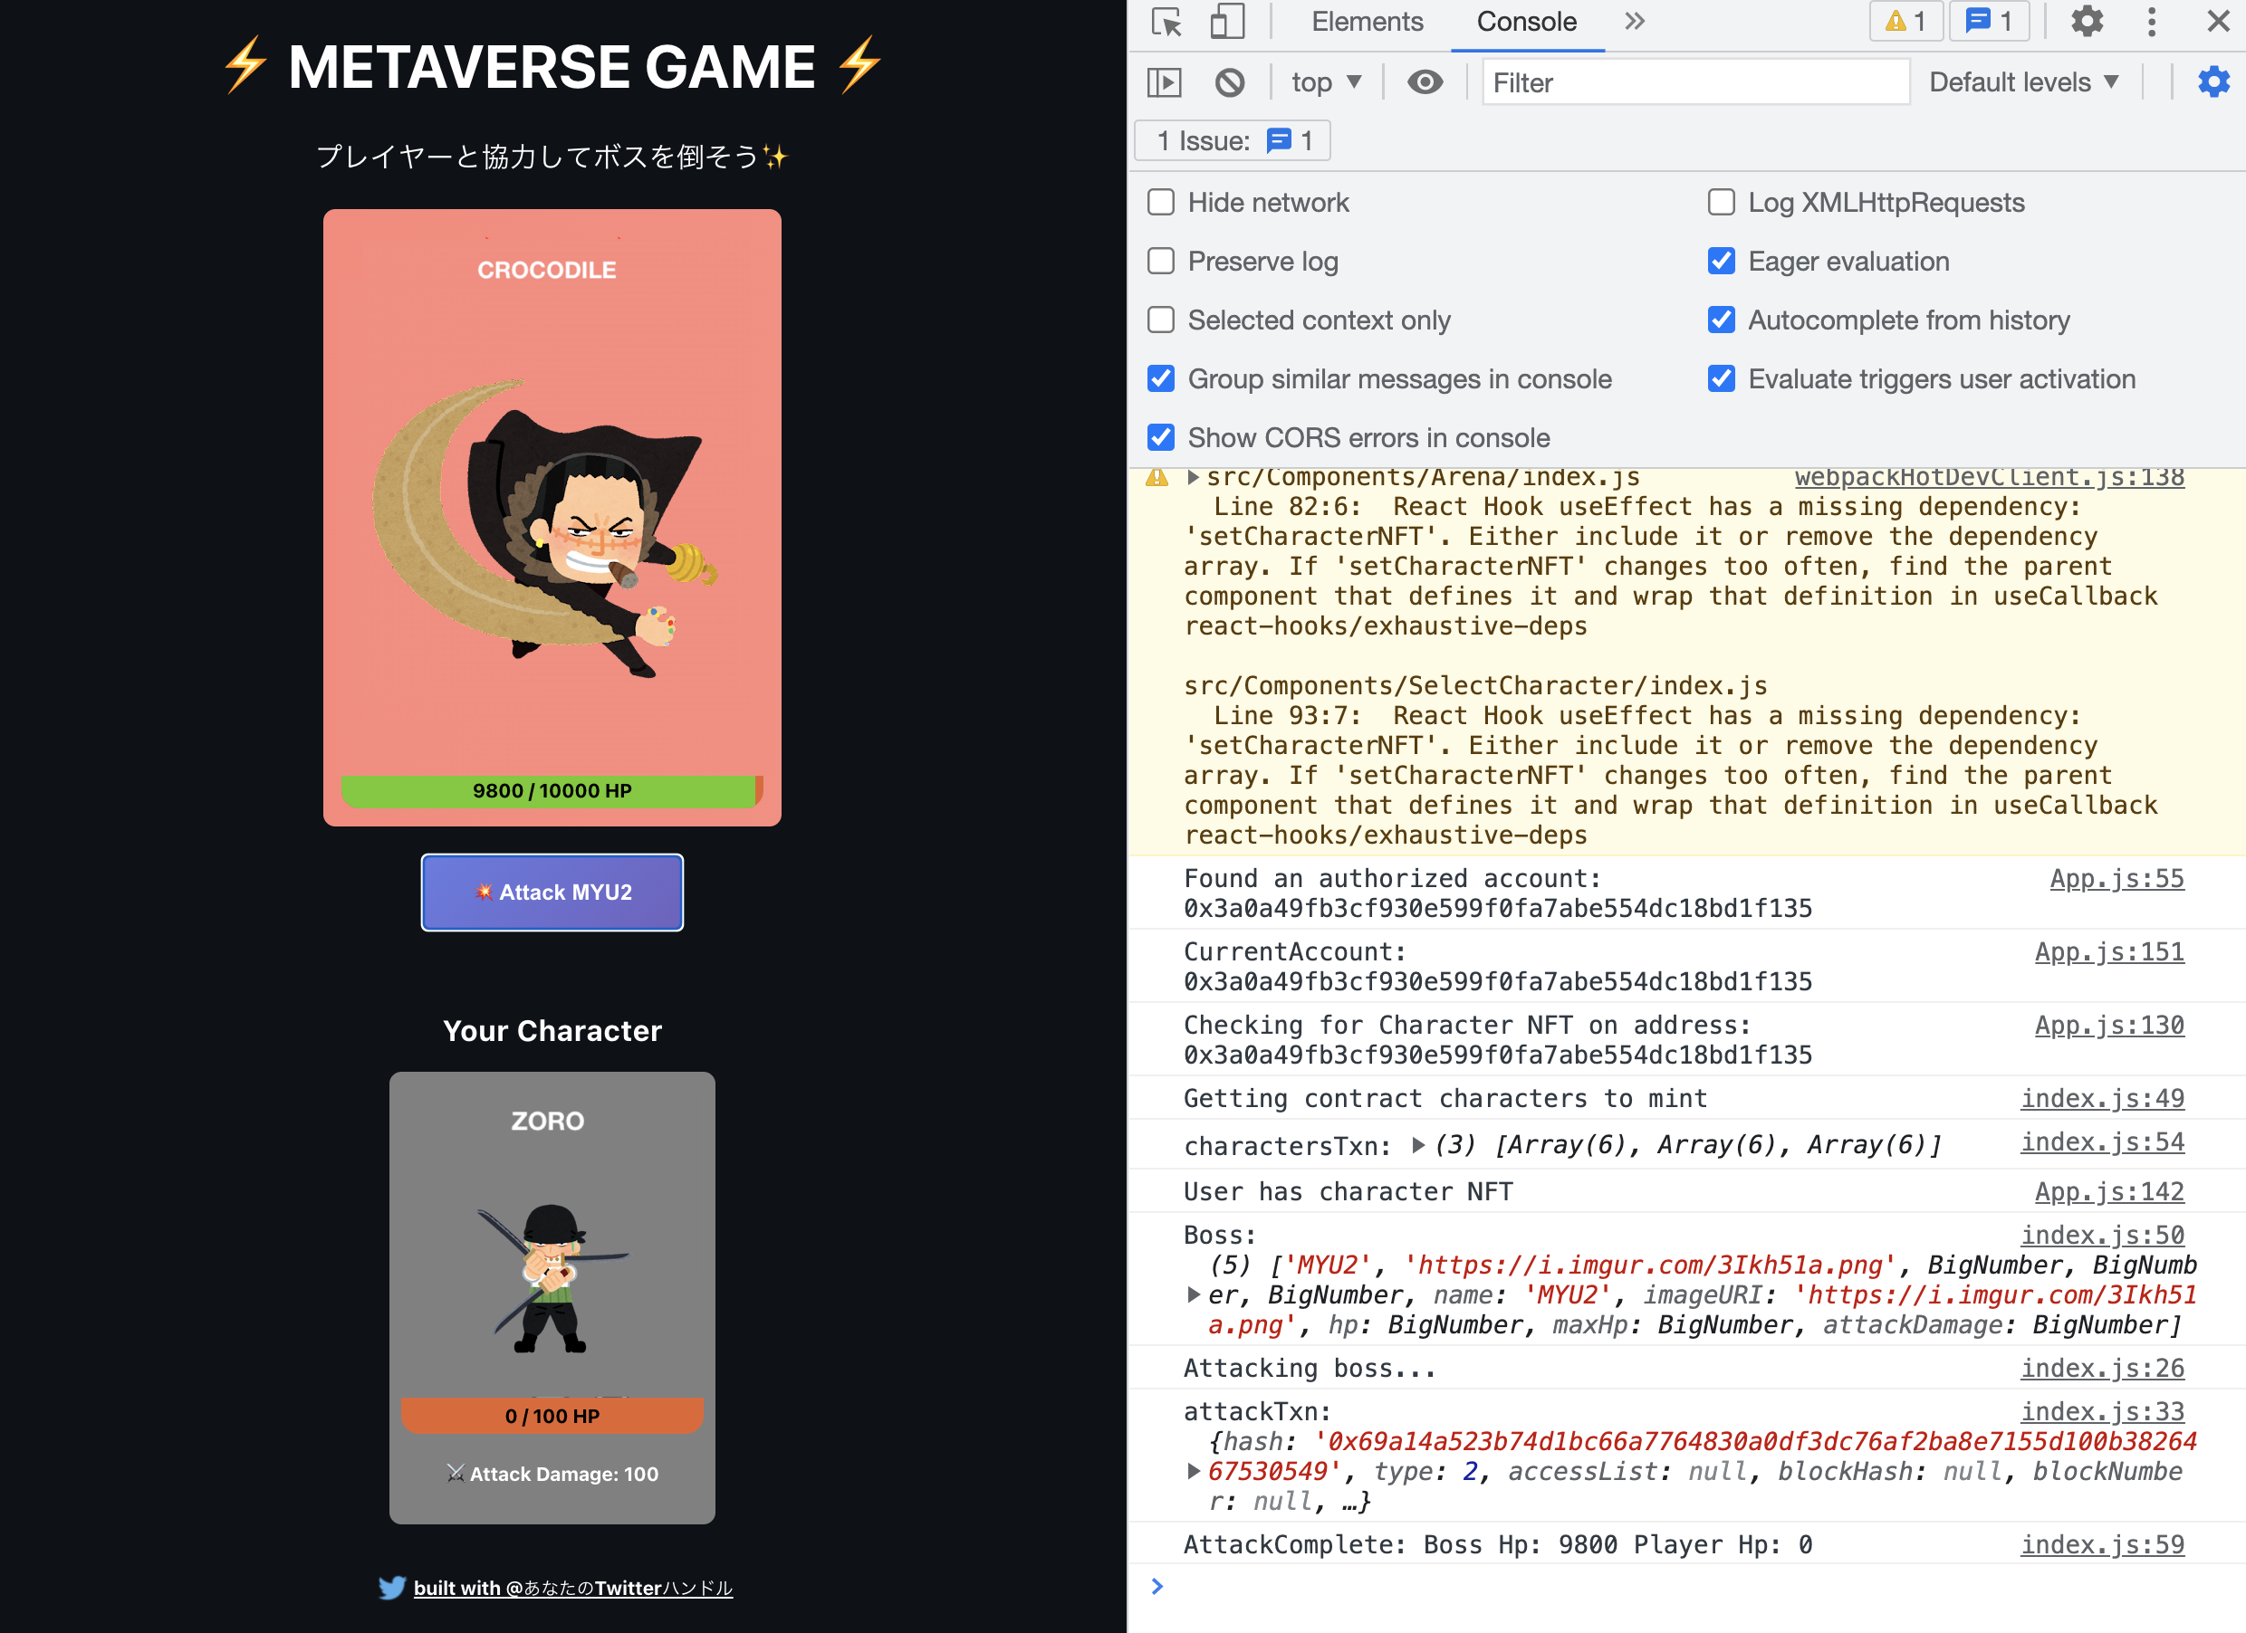Viewport: 2246px width, 1633px height.
Task: Open the index.js:26 source link
Action: 2102,1368
